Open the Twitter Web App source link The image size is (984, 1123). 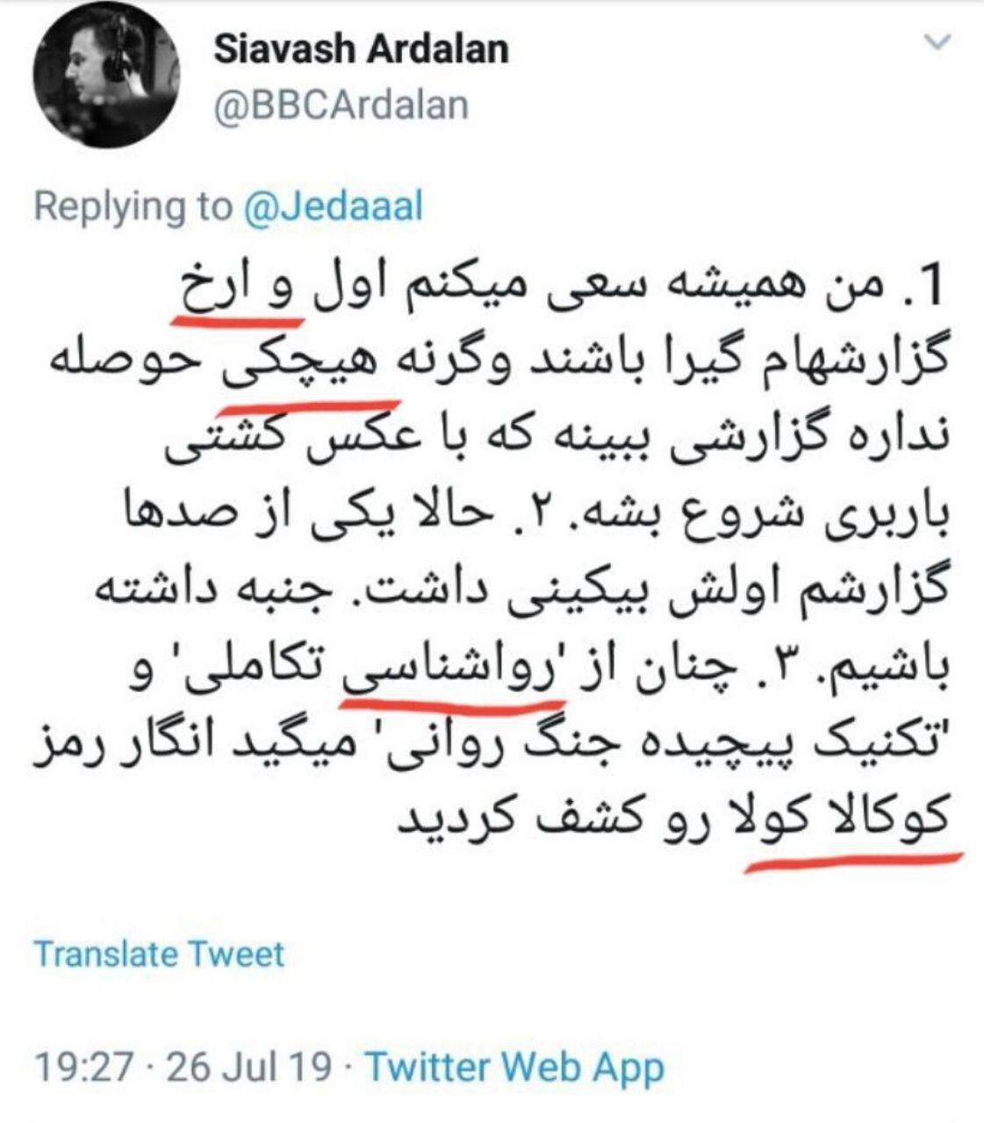click(515, 1067)
